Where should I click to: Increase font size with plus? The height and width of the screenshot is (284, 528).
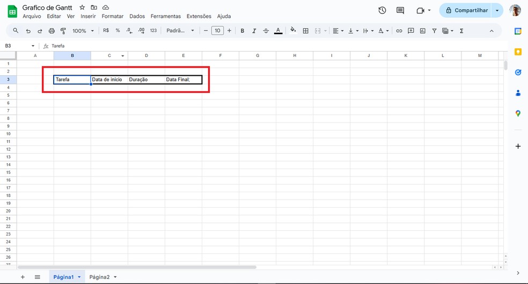pos(229,31)
